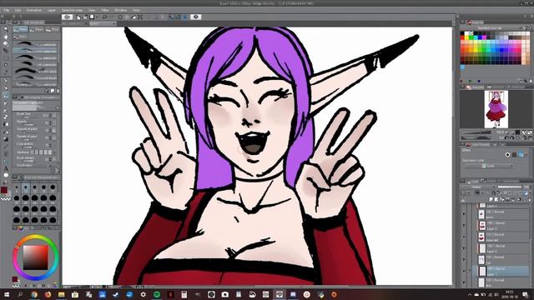Click the highlighted brush size preset circle
This screenshot has width=534, height=300.
pyautogui.click(x=26, y=187)
